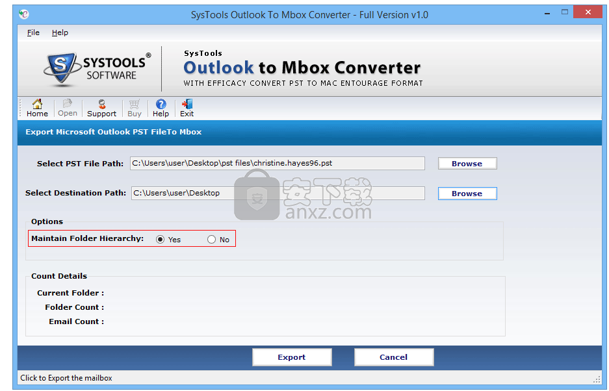Open the Help menu in menu bar
Image resolution: width=609 pixels, height=391 pixels.
60,32
